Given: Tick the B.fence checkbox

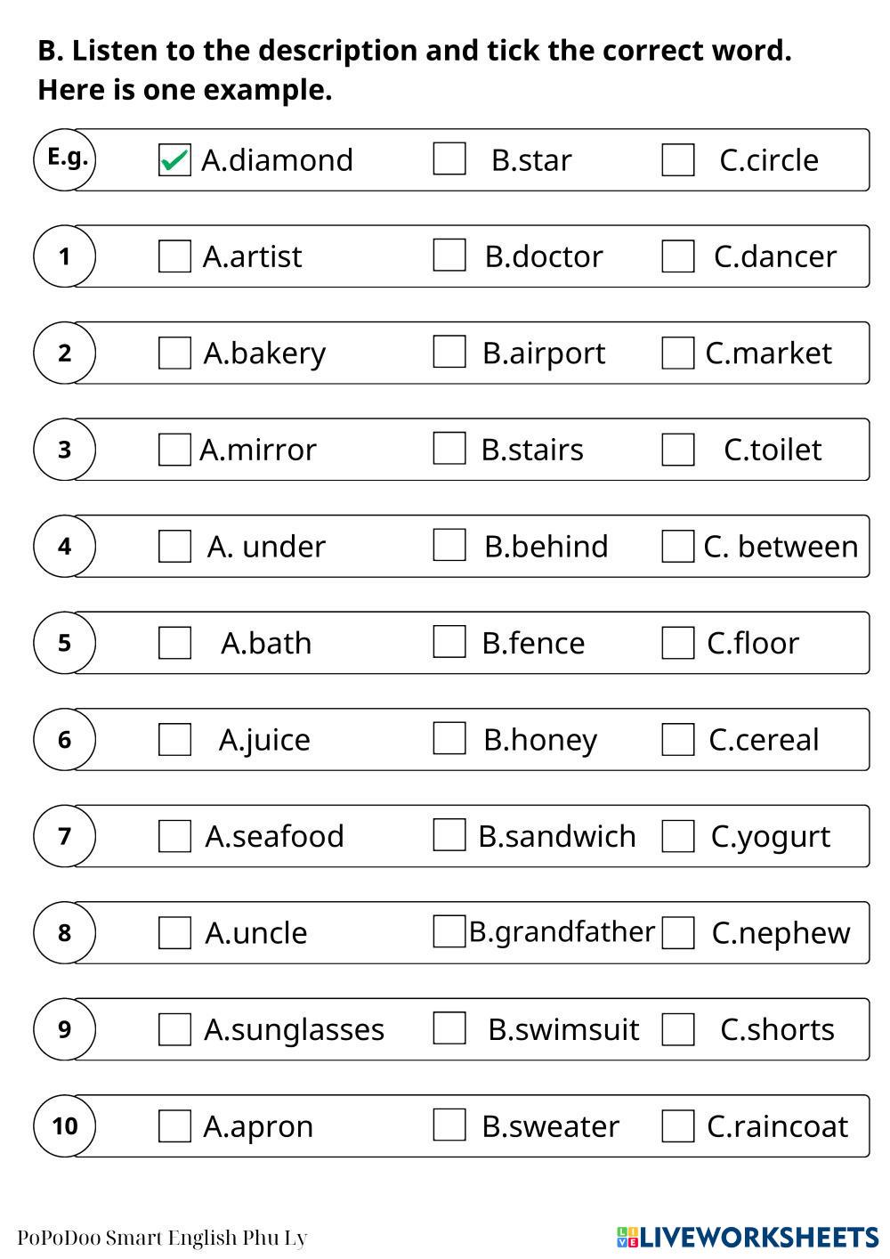Looking at the screenshot, I should click(449, 642).
